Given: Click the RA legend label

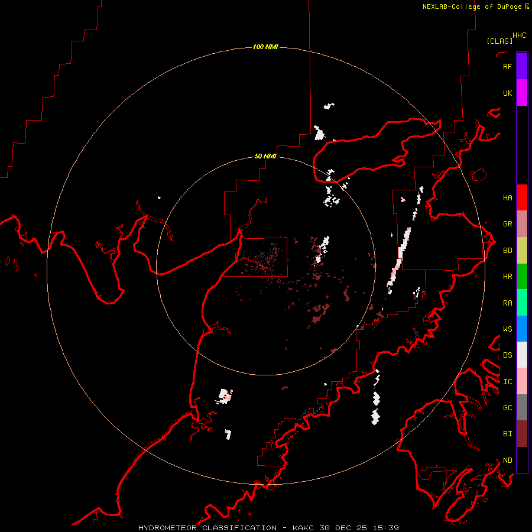Looking at the screenshot, I should point(507,303).
